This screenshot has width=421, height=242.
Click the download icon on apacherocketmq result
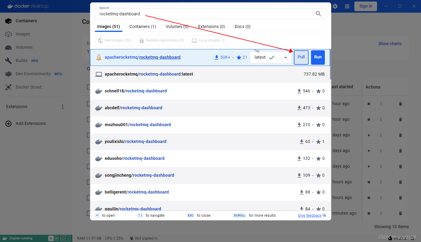point(216,57)
